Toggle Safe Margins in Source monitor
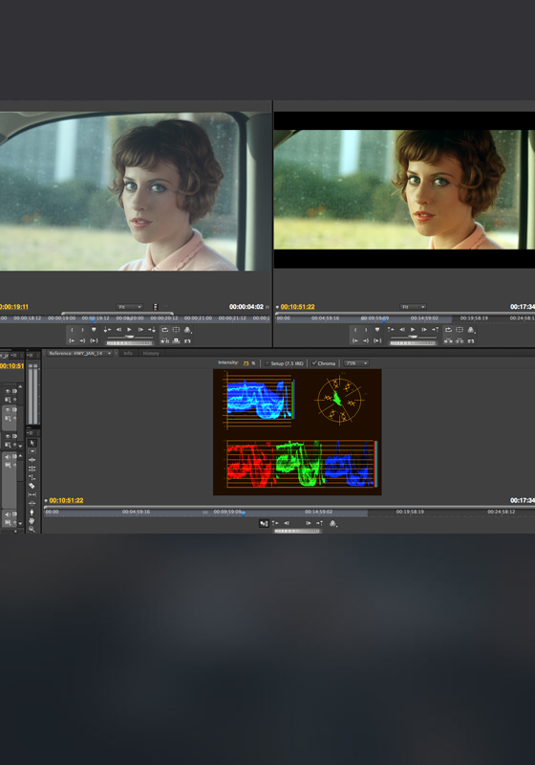535x765 pixels. pos(176,329)
